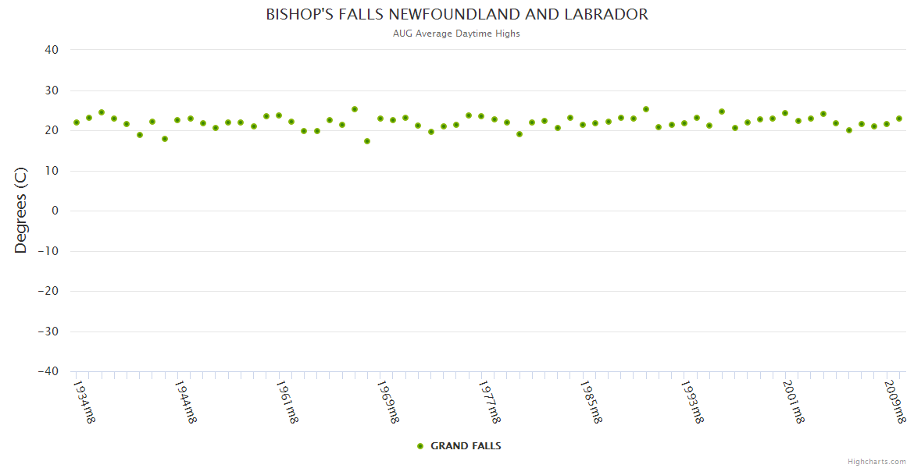Open the Highcharts.com credits link
Viewport: 914px width, 468px height.
(877, 461)
